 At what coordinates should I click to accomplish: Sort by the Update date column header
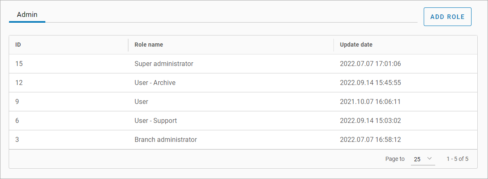pos(356,45)
